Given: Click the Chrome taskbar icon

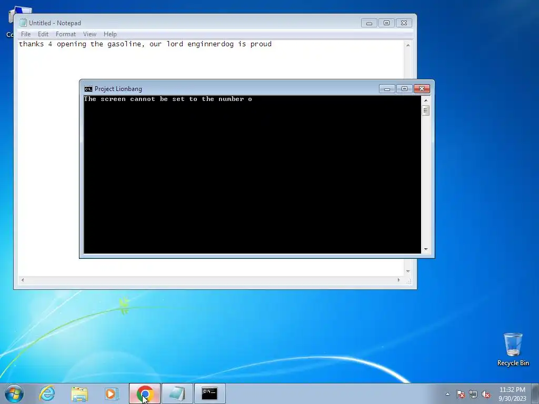Looking at the screenshot, I should click(x=145, y=393).
